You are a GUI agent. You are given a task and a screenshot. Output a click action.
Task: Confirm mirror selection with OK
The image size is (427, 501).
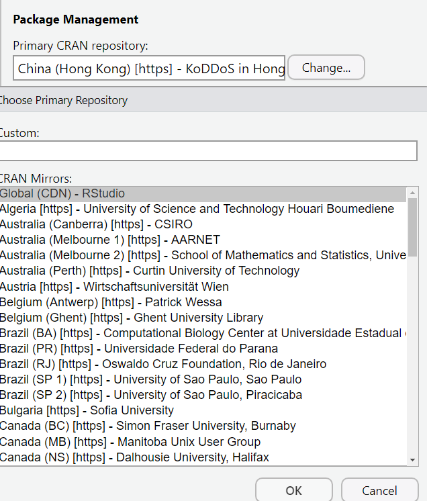pyautogui.click(x=294, y=490)
